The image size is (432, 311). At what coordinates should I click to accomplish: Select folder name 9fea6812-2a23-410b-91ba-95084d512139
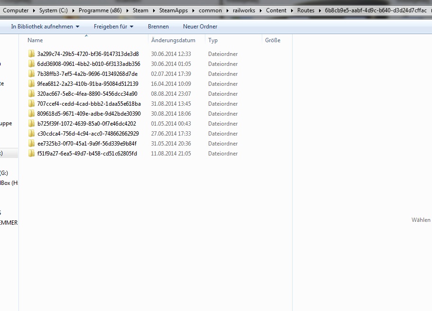pos(88,84)
